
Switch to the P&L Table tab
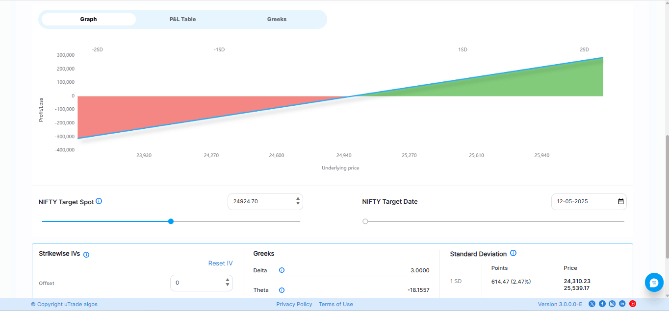pos(182,19)
